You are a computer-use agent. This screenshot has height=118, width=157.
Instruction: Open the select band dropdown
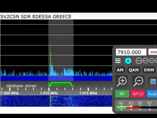[153, 52]
